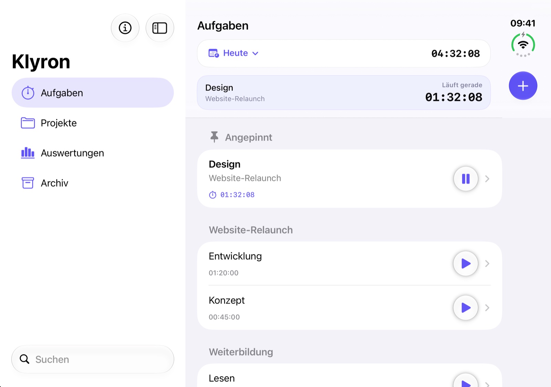Open Auswertungen in the sidebar

tap(93, 153)
